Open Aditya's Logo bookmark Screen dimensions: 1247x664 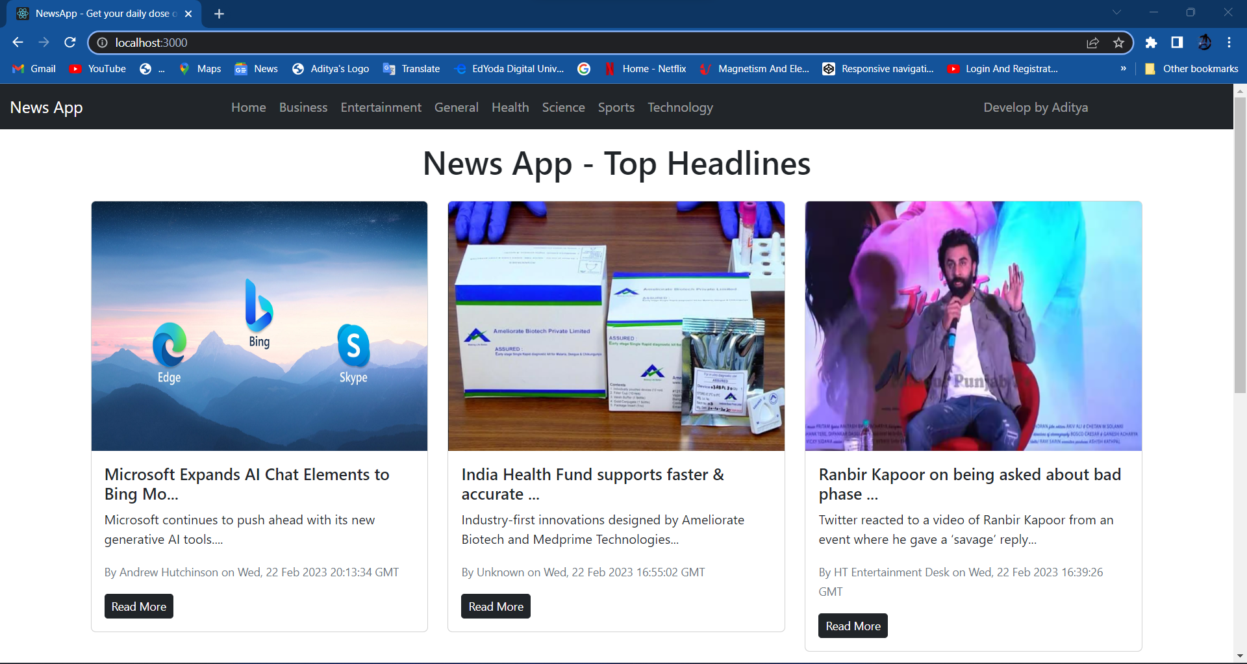pyautogui.click(x=331, y=68)
